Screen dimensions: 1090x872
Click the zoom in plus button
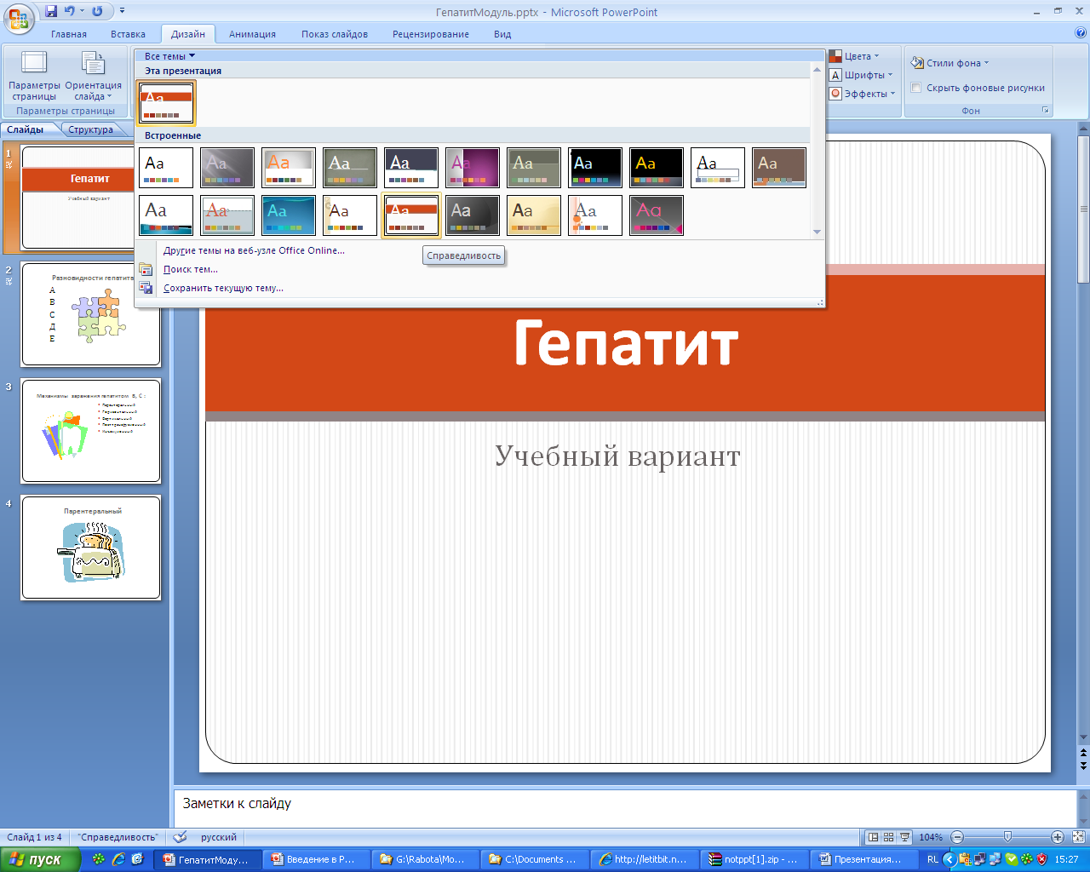[1057, 837]
